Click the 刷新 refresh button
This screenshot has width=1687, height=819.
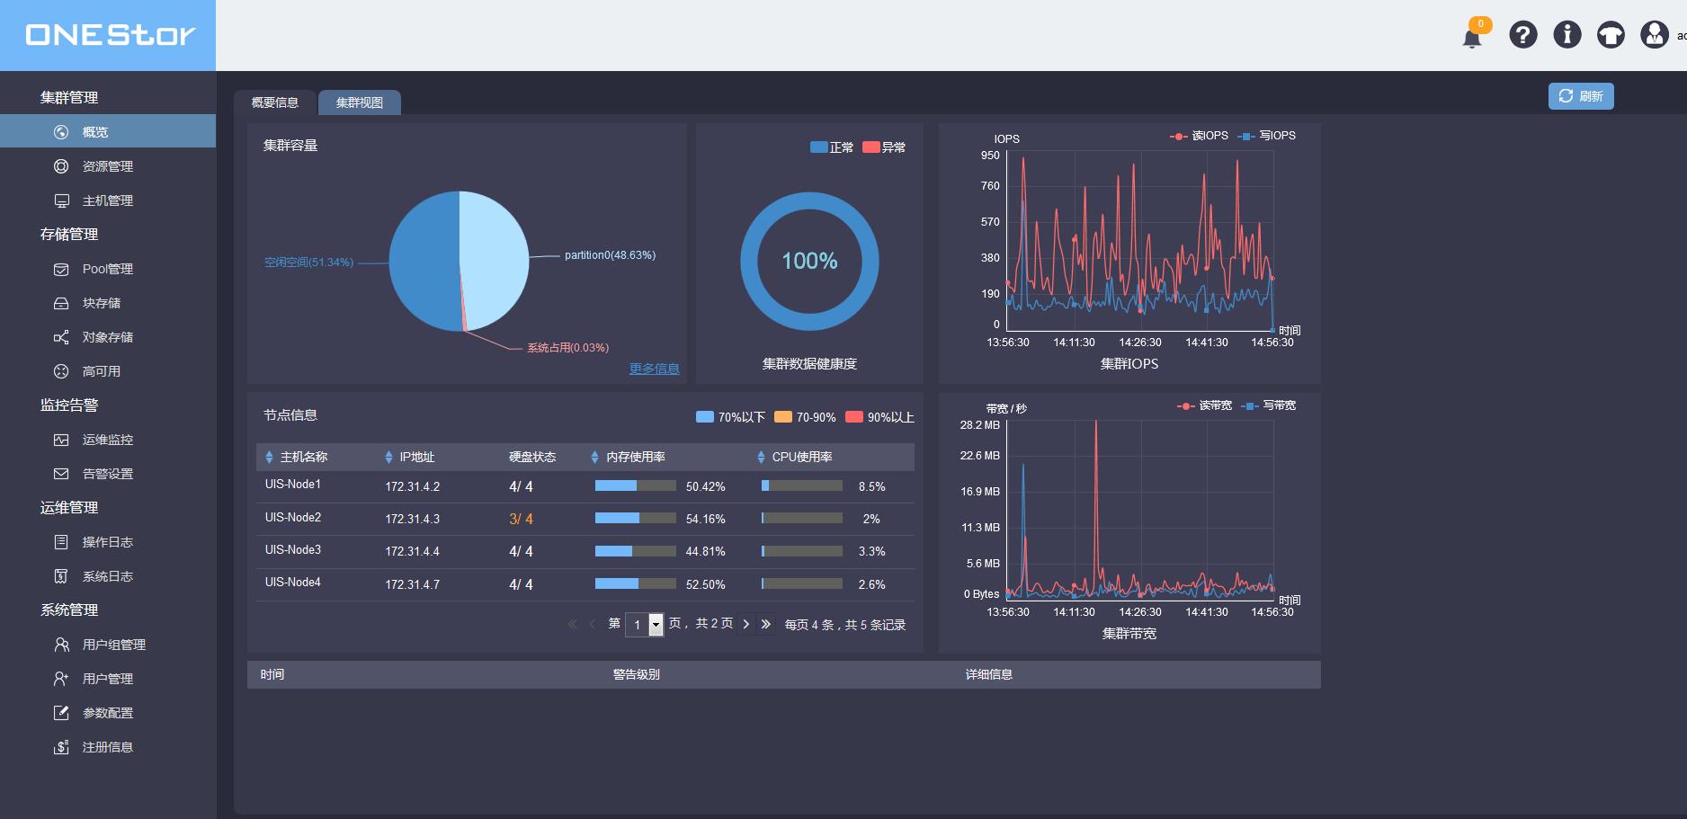coord(1581,96)
